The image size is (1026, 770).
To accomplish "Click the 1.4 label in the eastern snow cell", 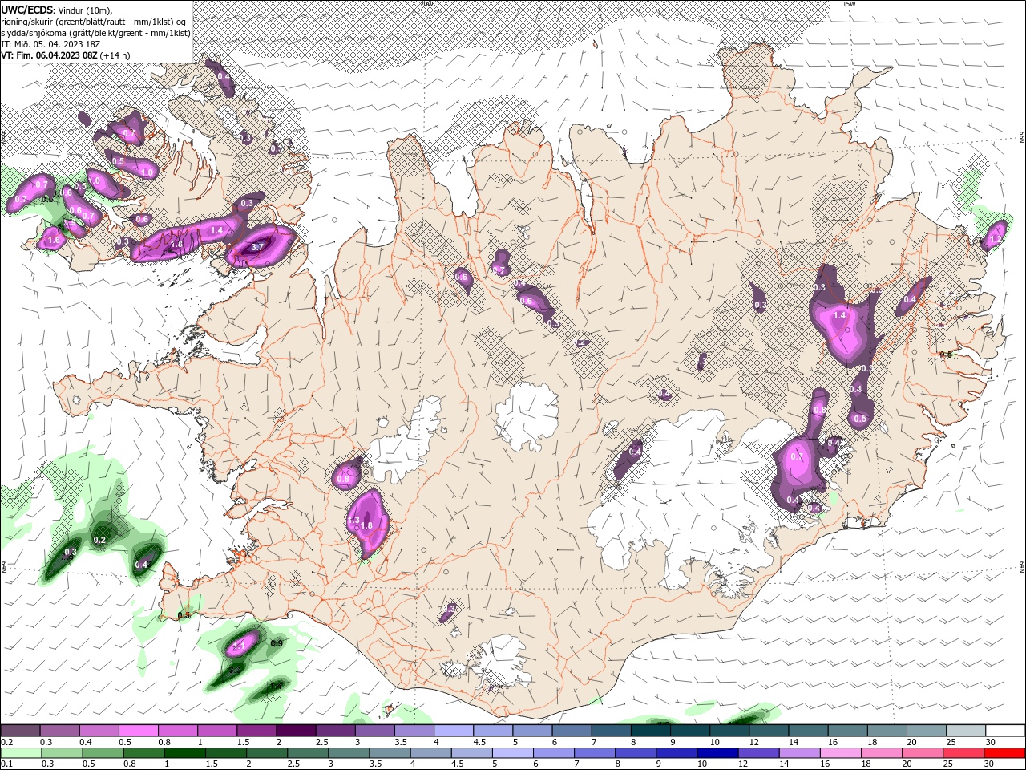I will click(839, 316).
